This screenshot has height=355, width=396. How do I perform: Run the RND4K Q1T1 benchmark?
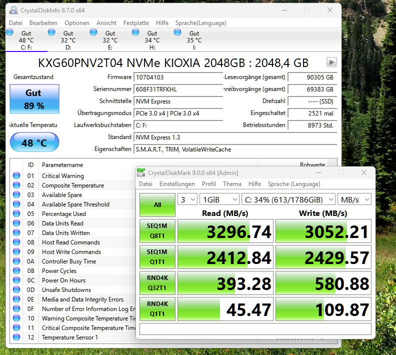(x=157, y=309)
